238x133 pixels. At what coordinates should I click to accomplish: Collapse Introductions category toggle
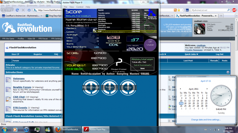pos(228,72)
